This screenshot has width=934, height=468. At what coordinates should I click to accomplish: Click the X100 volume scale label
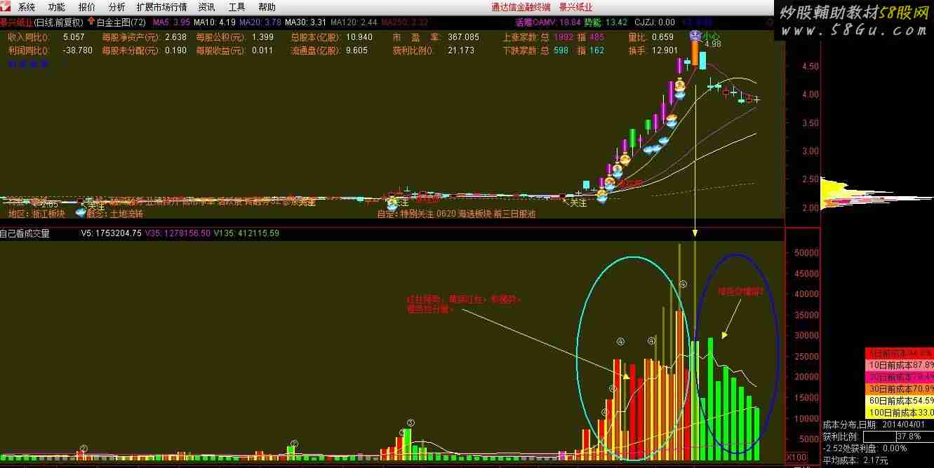[x=796, y=457]
